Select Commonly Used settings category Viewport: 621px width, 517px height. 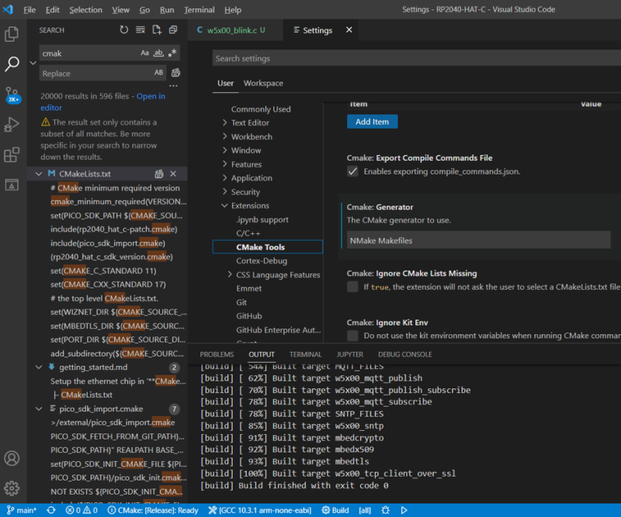tap(261, 109)
